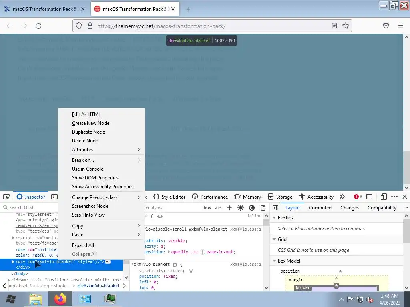Open the Console panel icon beside Inspector
The height and width of the screenshot is (307, 410).
pos(54,197)
